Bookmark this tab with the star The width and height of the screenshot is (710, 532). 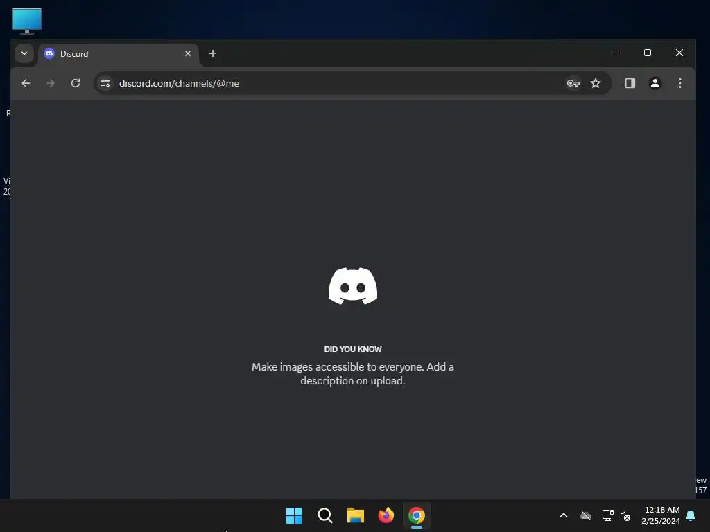596,83
